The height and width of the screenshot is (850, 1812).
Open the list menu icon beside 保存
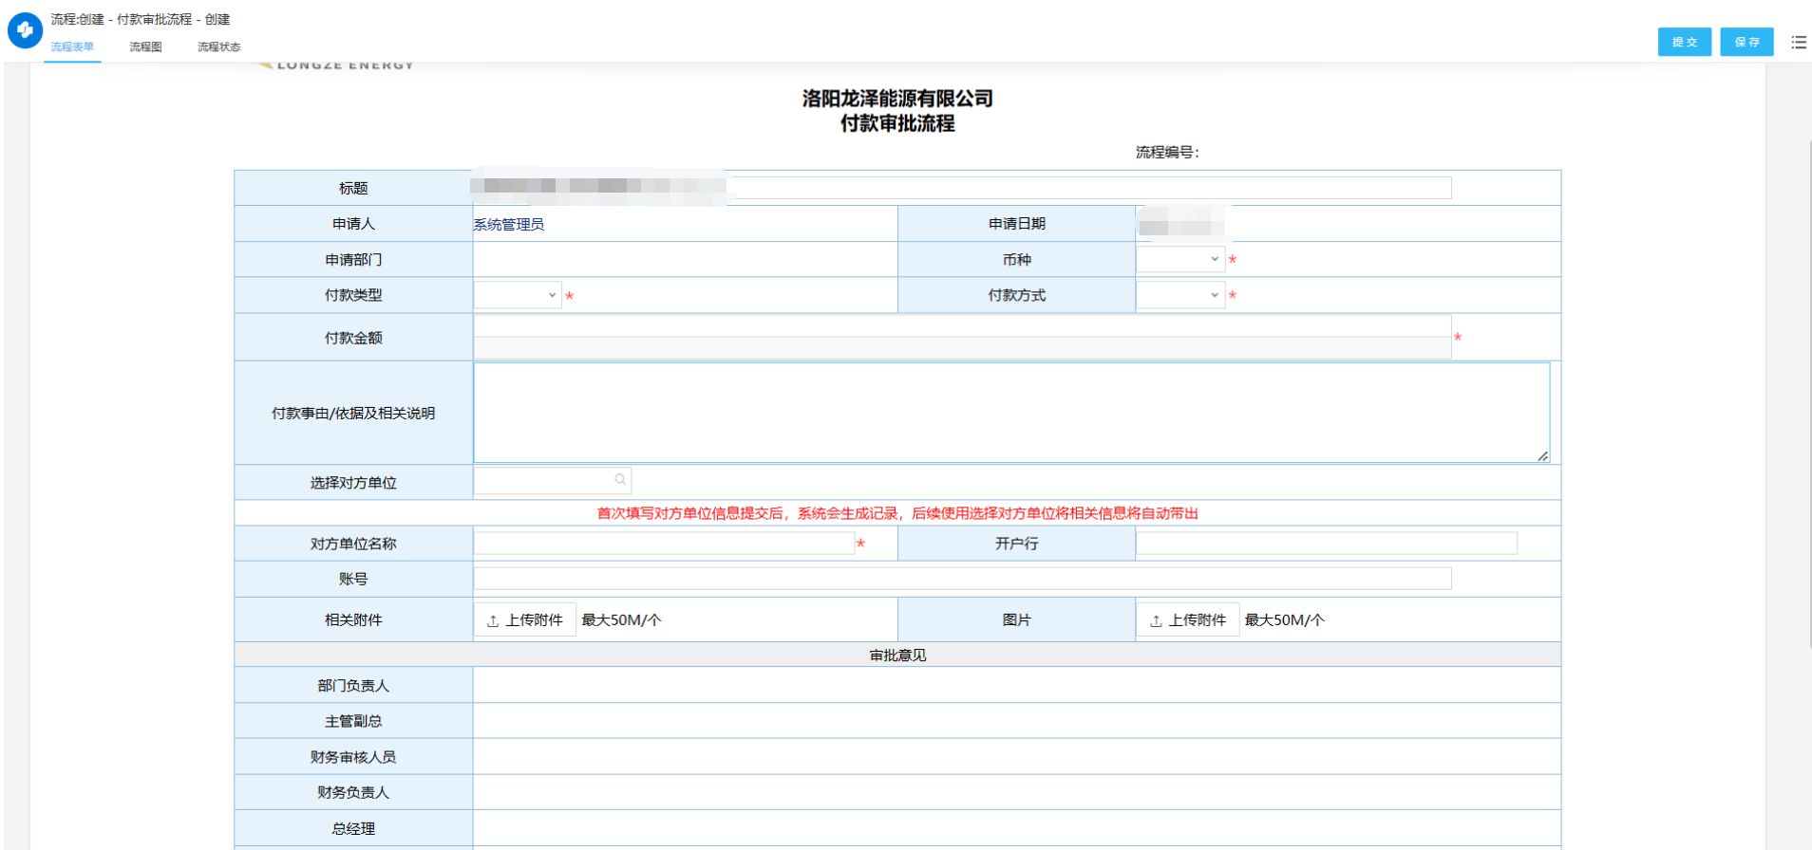click(1798, 43)
